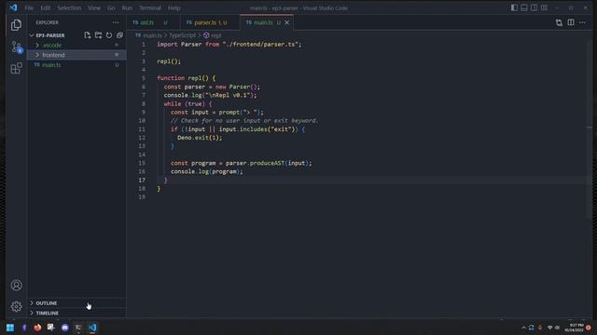597x335 pixels.
Task: Open the Source Control view
Action: tap(16, 47)
